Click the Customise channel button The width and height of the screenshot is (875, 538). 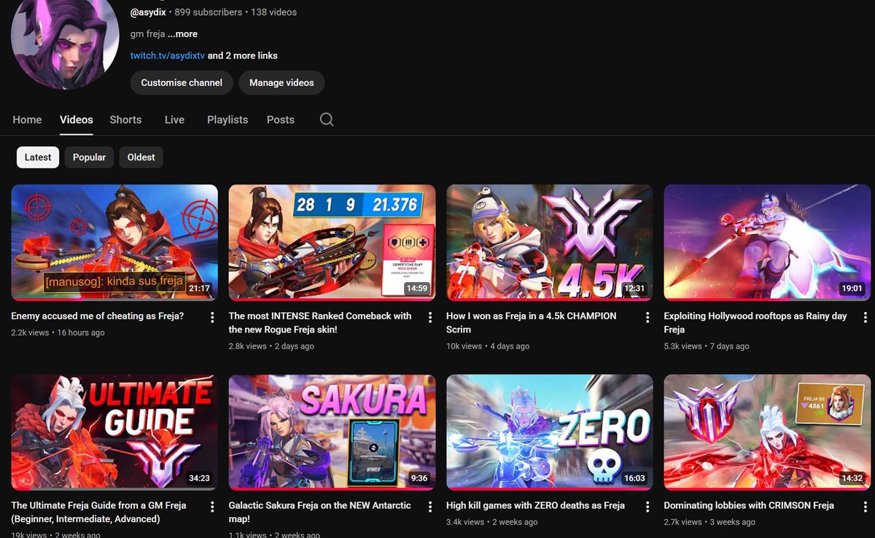tap(182, 82)
